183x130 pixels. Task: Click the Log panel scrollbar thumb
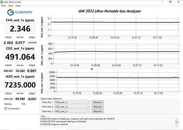point(177,122)
